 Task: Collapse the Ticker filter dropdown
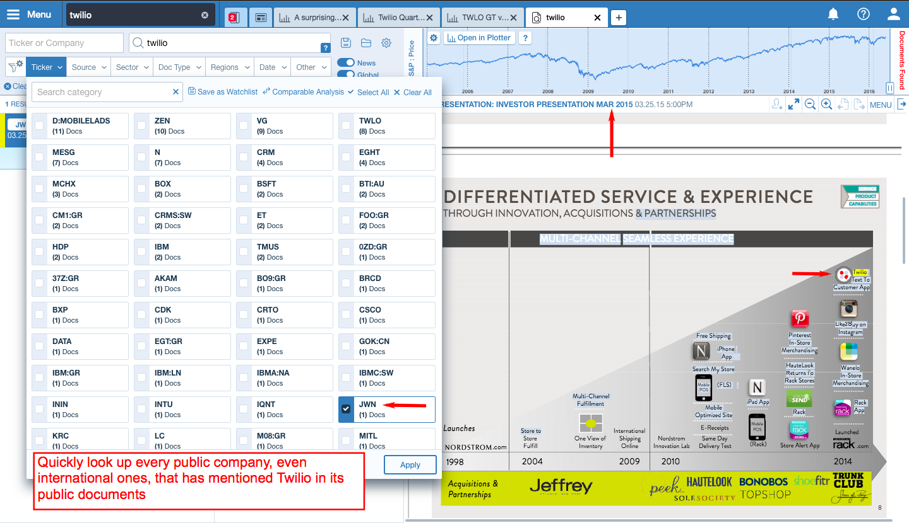point(46,67)
